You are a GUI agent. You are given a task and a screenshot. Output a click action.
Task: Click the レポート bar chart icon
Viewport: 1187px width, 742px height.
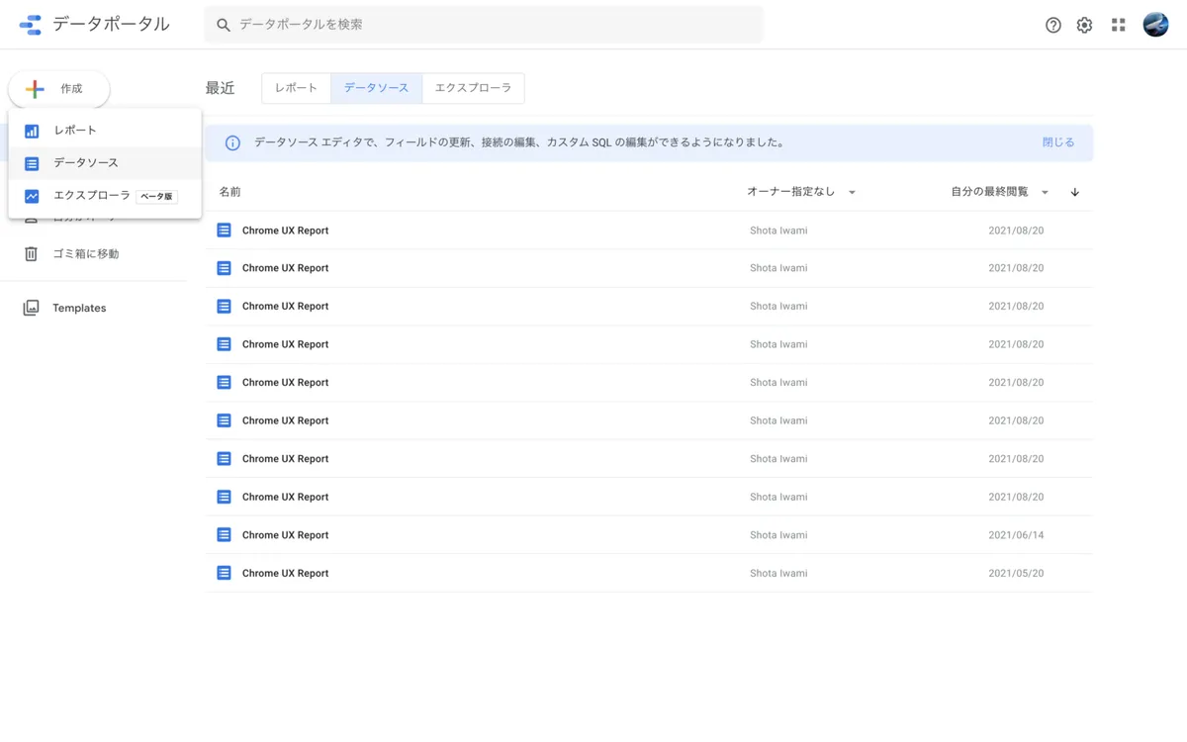32,131
